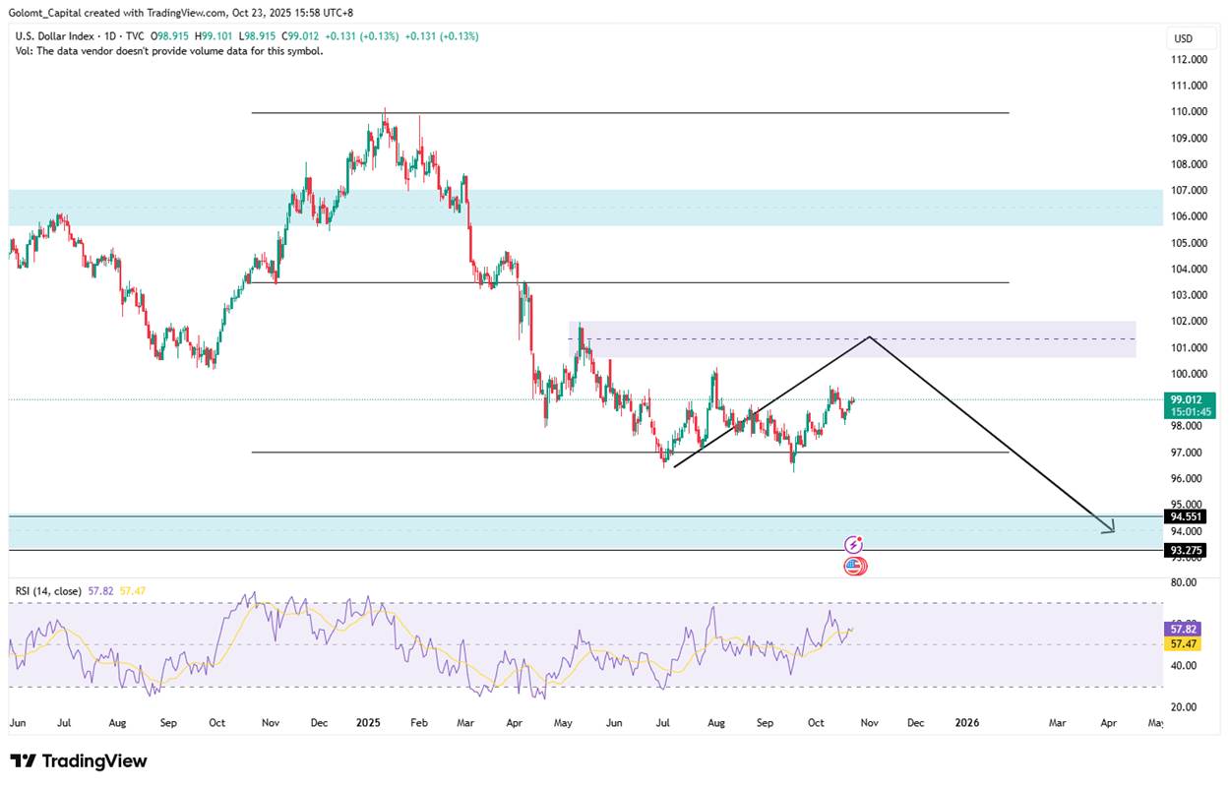The image size is (1229, 787).
Task: Select the 93.275 price level label
Action: click(x=1186, y=551)
